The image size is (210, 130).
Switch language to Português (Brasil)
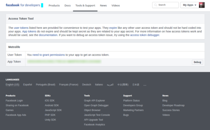coord(46,84)
